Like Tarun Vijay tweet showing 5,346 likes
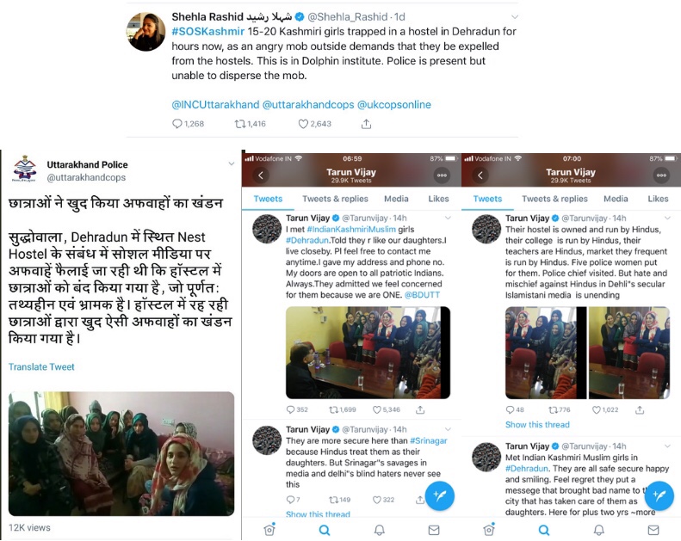The height and width of the screenshot is (541, 681). [x=377, y=409]
